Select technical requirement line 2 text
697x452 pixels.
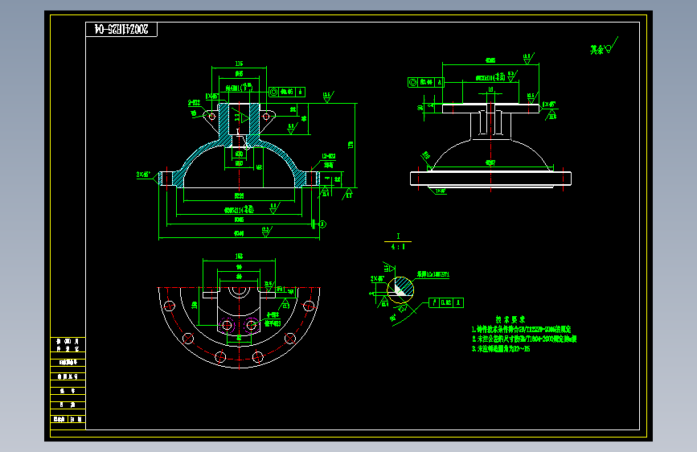click(x=524, y=339)
